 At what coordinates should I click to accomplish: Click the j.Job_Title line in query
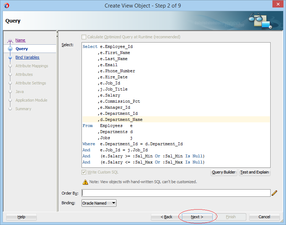113,89
